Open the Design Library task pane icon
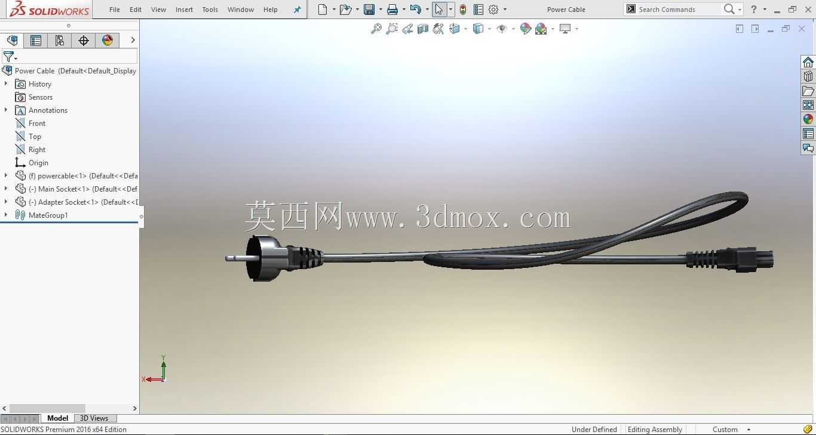816x435 pixels. 808,76
